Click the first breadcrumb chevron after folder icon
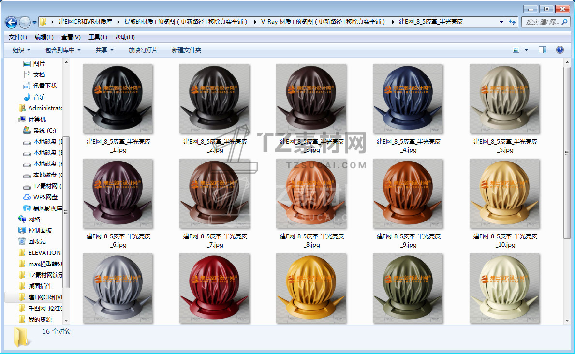 coord(53,22)
